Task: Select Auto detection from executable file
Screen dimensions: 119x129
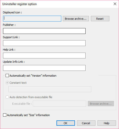Action: click(x=7, y=97)
